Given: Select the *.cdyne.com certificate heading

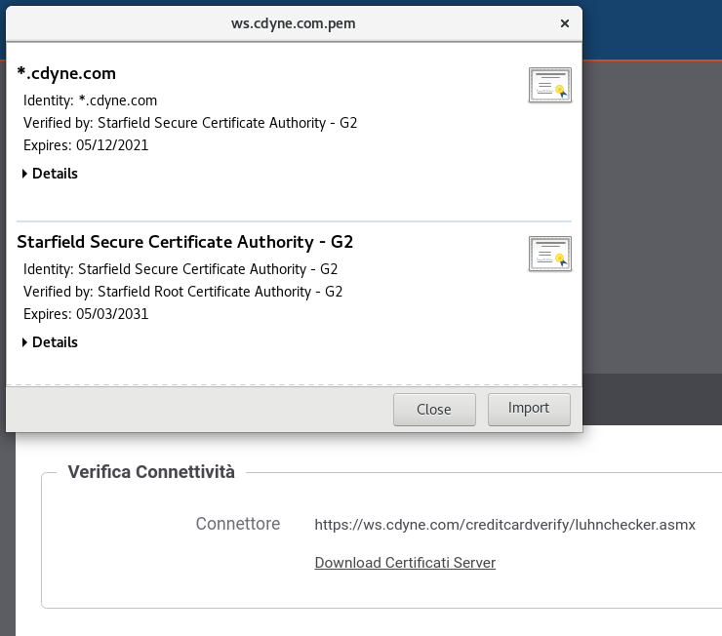Looking at the screenshot, I should (66, 73).
